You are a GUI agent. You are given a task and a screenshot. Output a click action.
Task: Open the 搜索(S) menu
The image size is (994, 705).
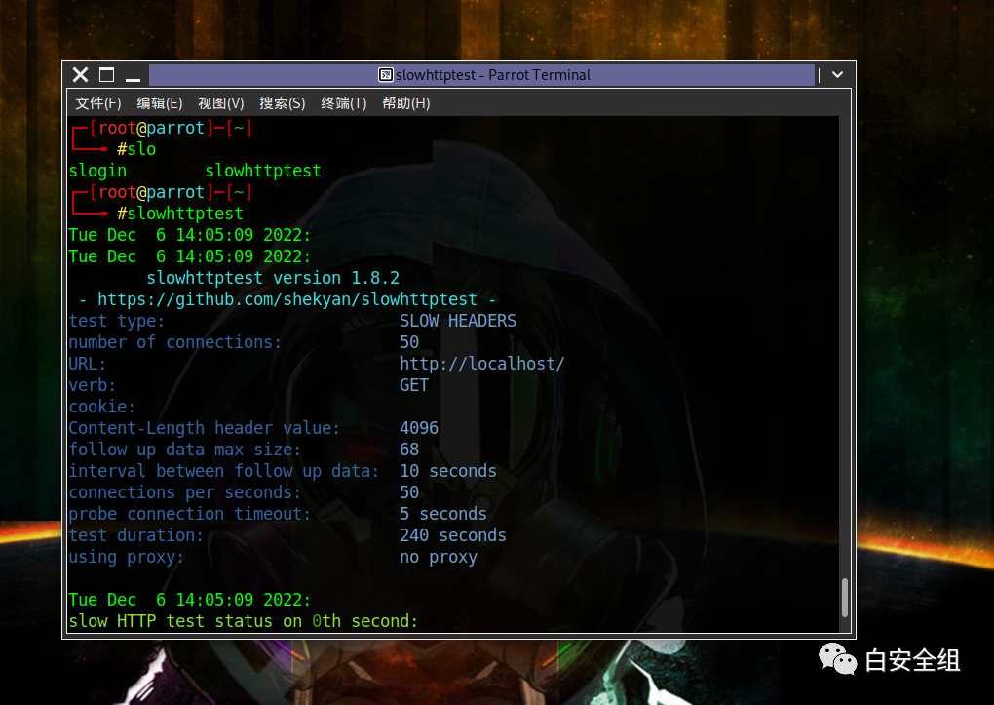tap(282, 103)
